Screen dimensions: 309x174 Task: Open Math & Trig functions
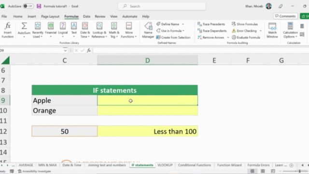point(114,30)
